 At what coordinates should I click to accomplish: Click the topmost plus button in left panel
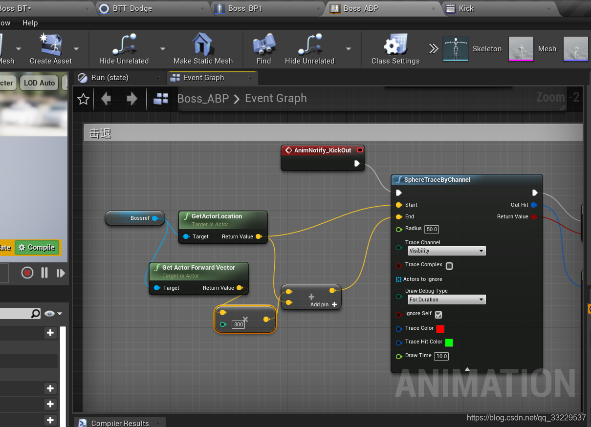click(50, 333)
